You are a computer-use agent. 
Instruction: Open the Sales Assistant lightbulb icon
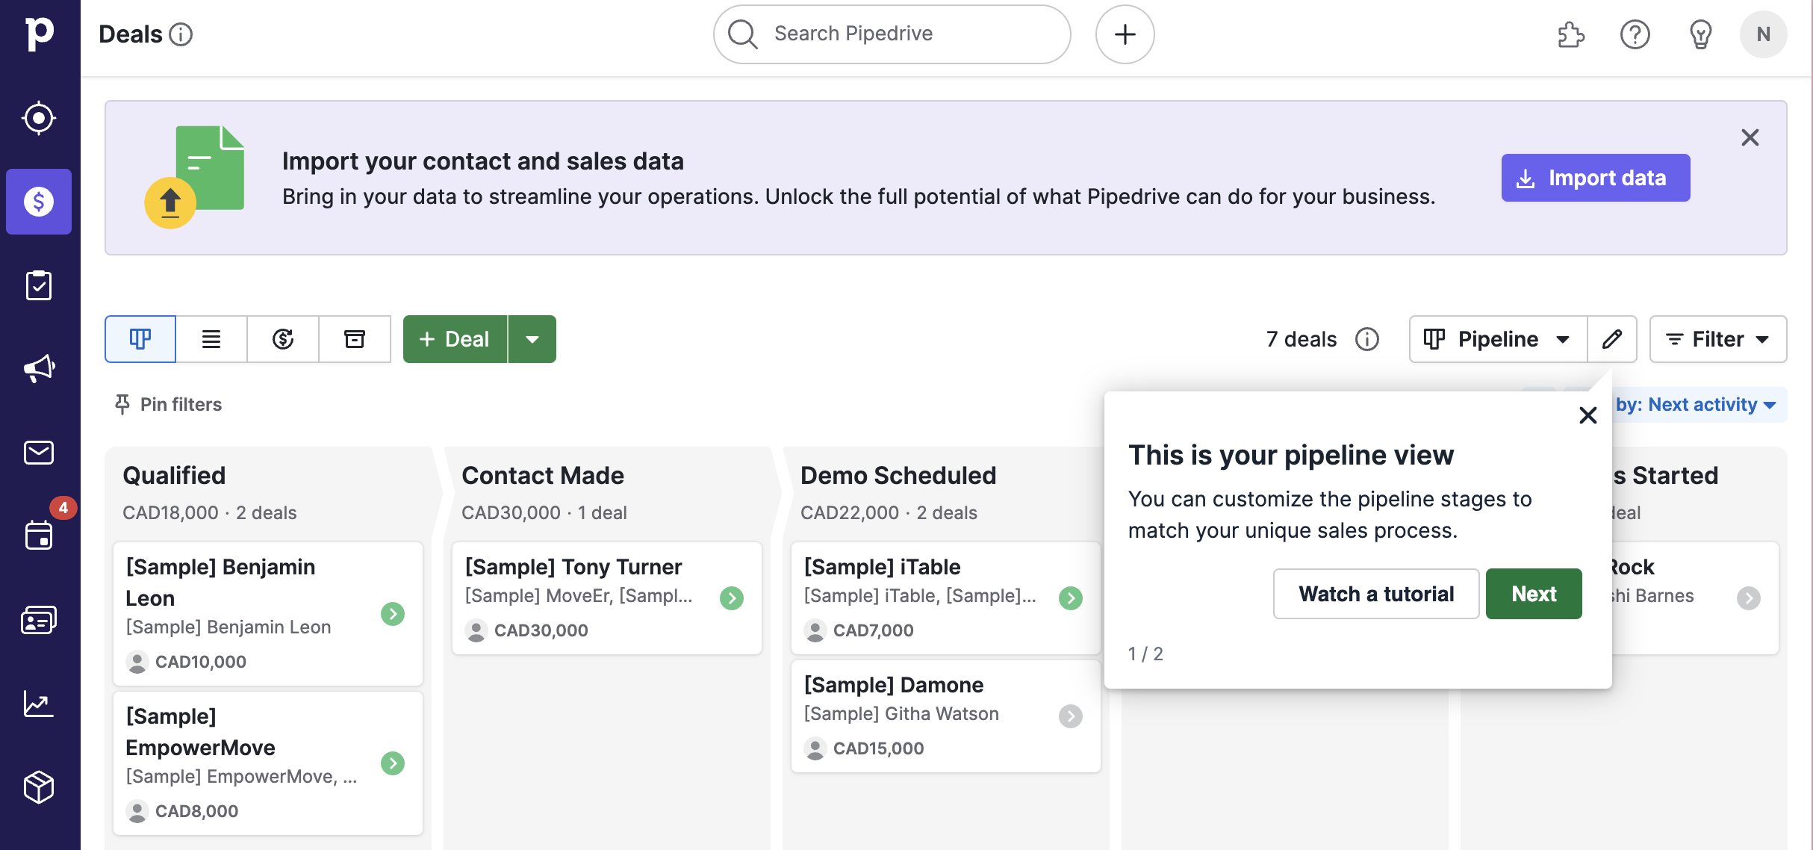1700,34
